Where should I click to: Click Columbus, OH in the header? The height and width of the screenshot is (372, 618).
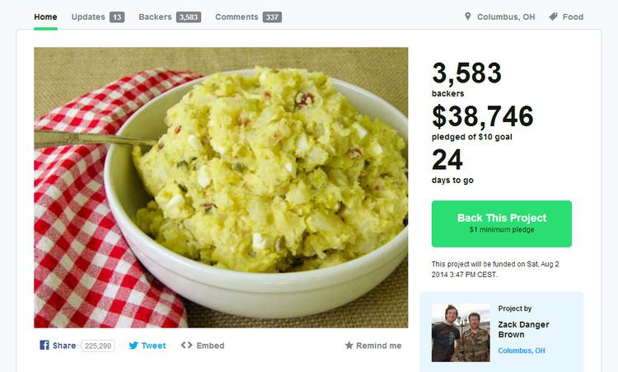(506, 17)
